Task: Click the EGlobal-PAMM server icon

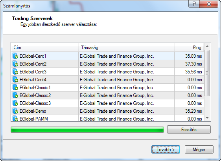Action: (x=15, y=118)
